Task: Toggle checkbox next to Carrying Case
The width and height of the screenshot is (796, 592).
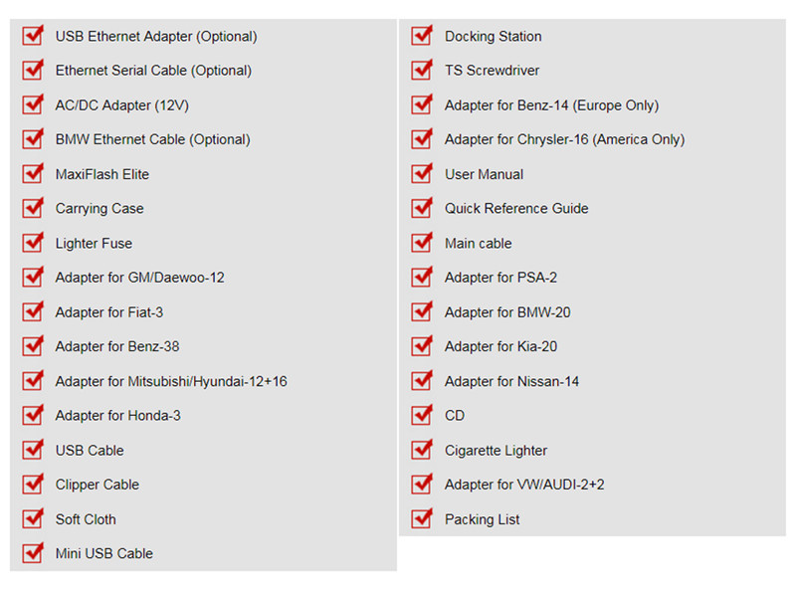Action: coord(32,209)
